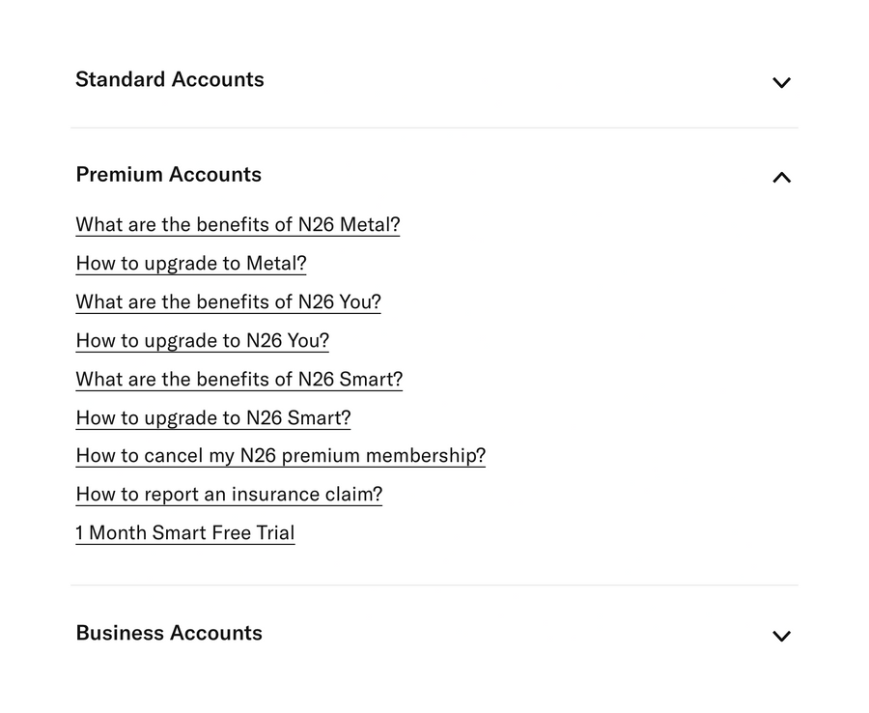
Task: Open the "1 Month Smart Free Trial" link
Action: coord(185,533)
